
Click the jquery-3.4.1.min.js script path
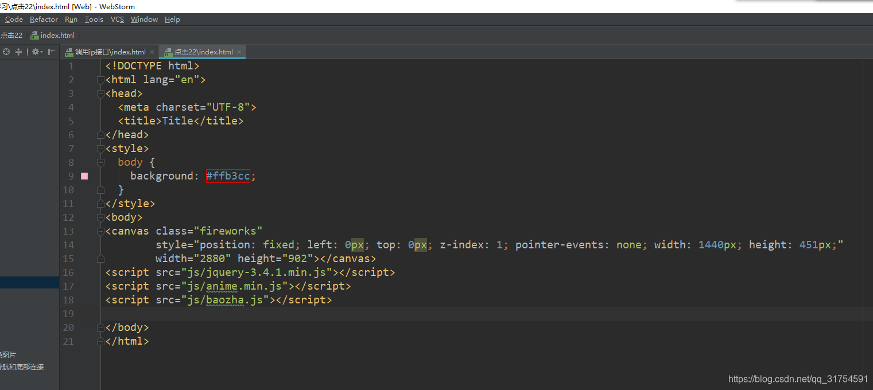tap(257, 272)
